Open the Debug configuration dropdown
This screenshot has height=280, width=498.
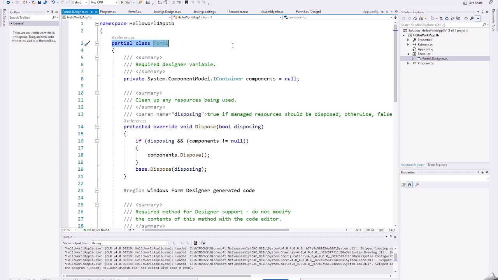[79, 2]
